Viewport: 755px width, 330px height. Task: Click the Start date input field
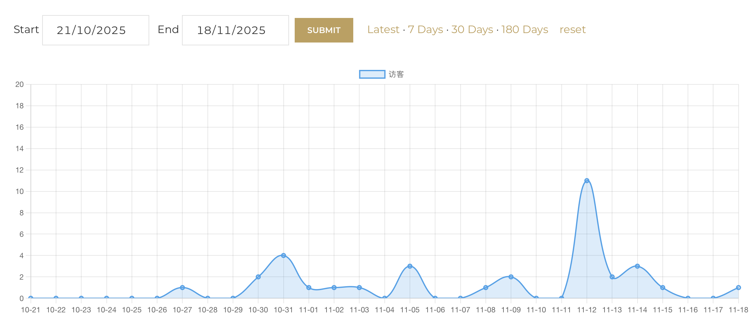[x=95, y=30]
